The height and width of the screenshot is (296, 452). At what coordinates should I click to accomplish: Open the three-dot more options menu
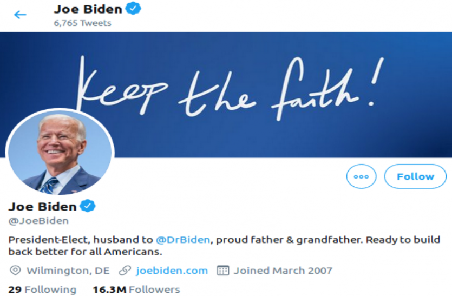(x=361, y=176)
